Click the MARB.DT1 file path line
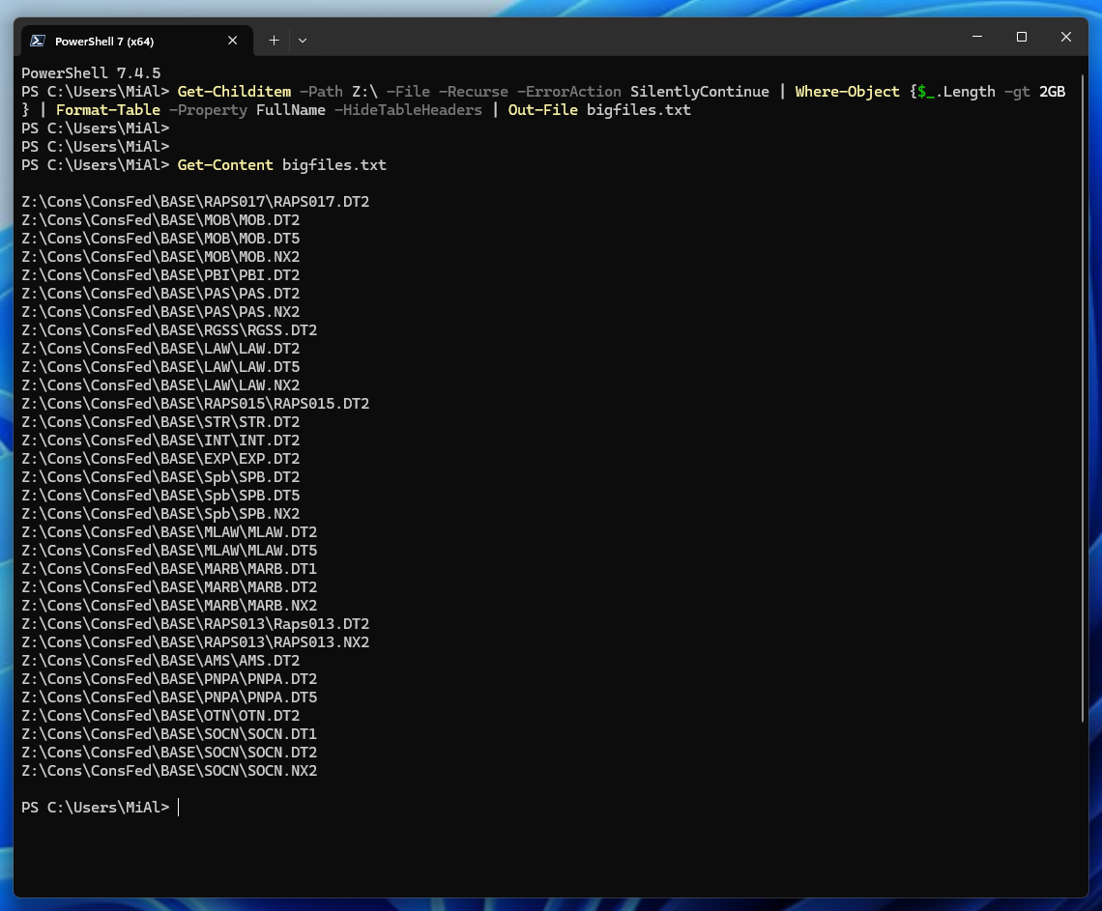This screenshot has width=1102, height=911. [169, 569]
